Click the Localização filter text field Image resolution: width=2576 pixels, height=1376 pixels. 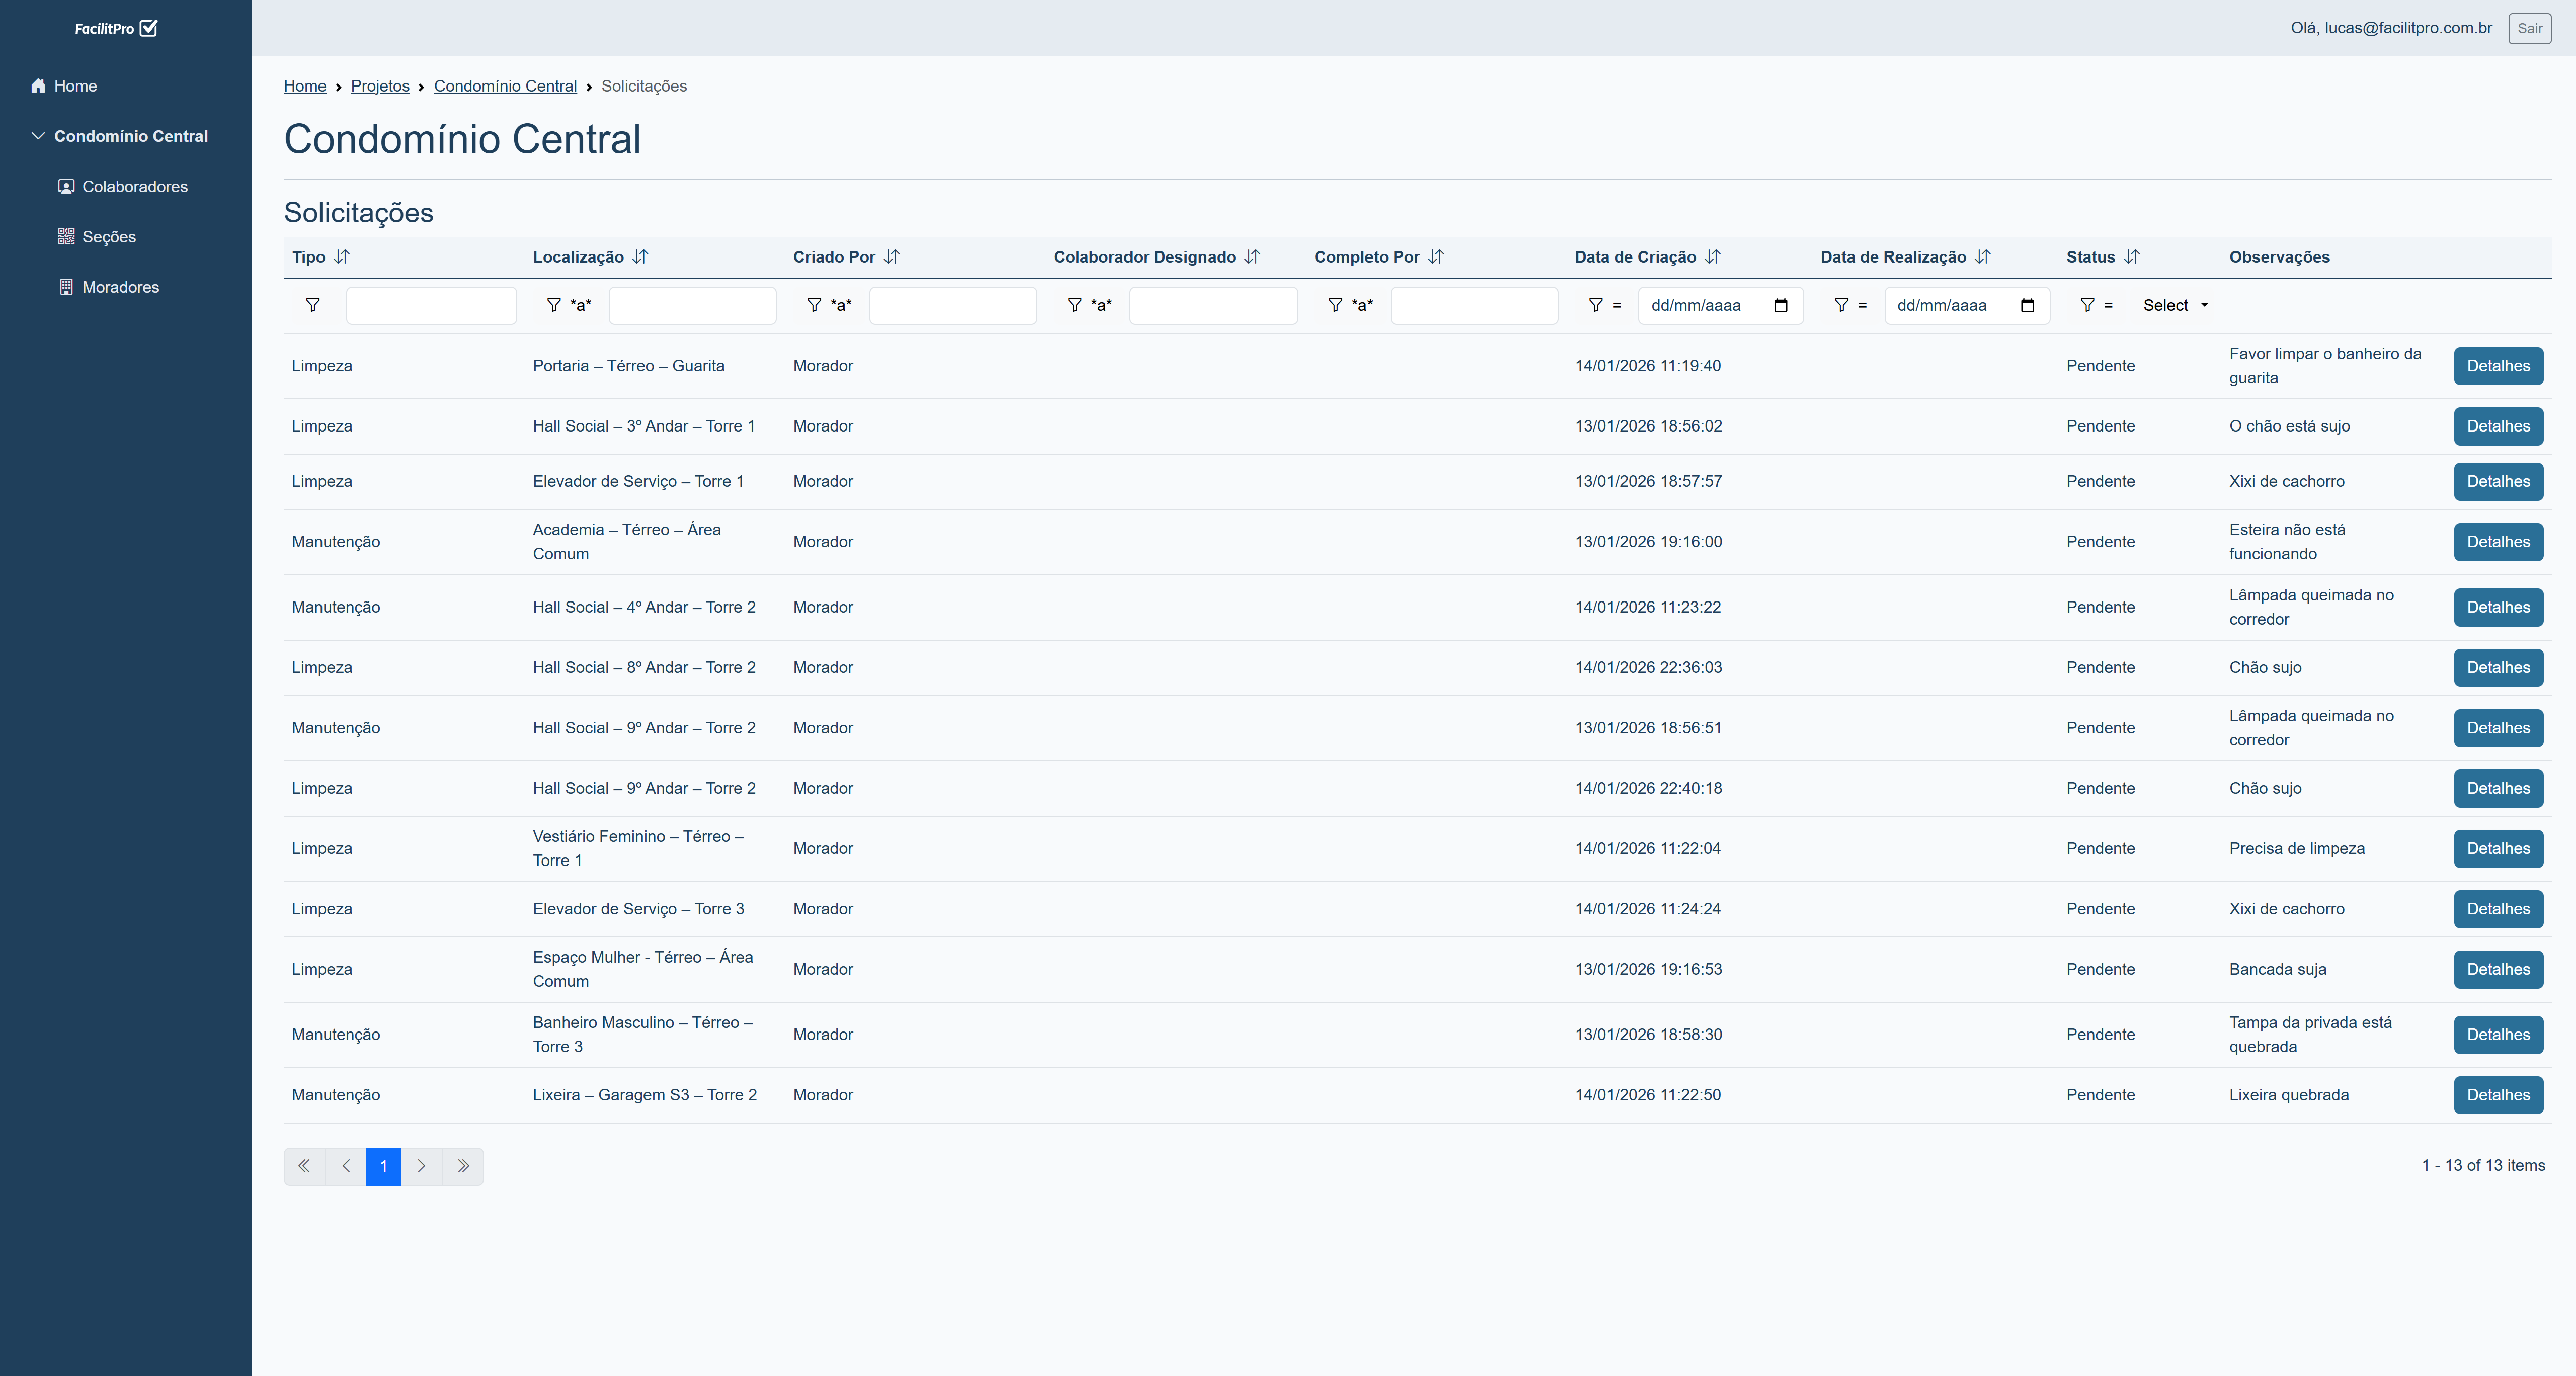pos(692,305)
